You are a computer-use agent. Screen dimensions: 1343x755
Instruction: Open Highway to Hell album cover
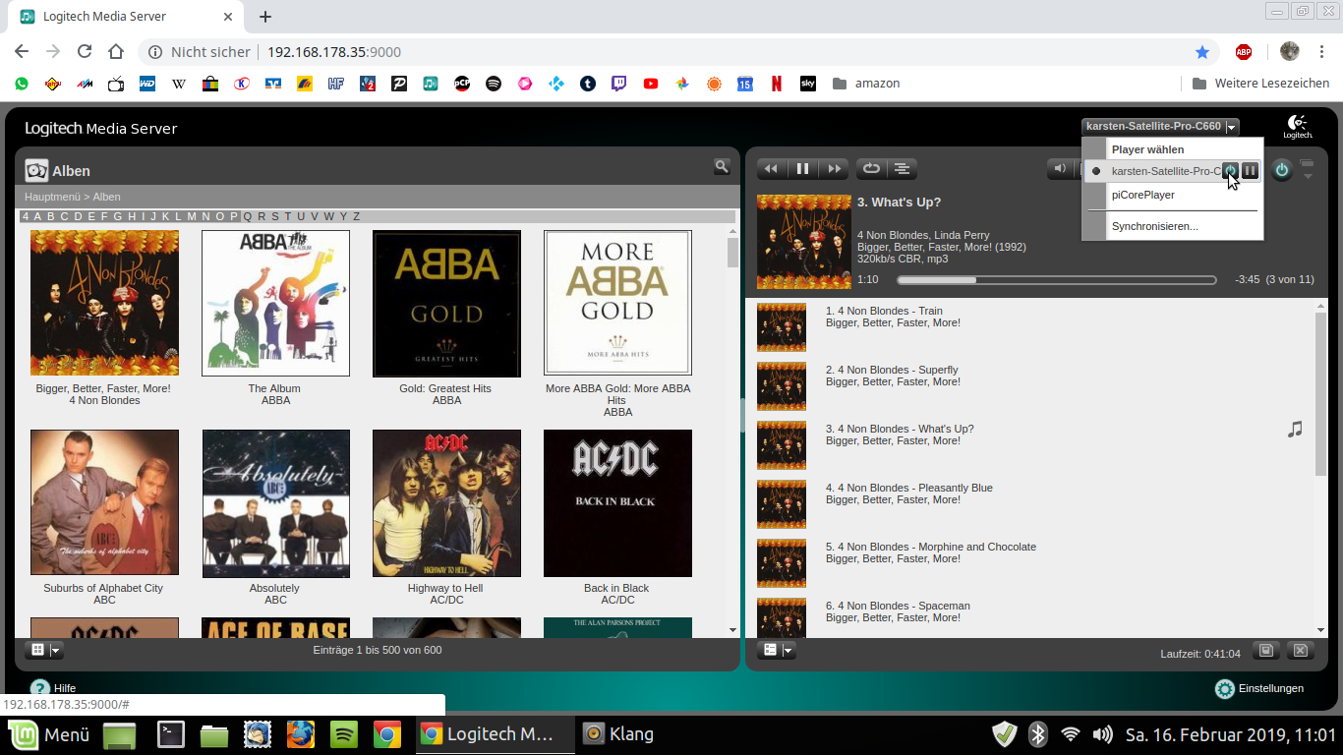[446, 503]
